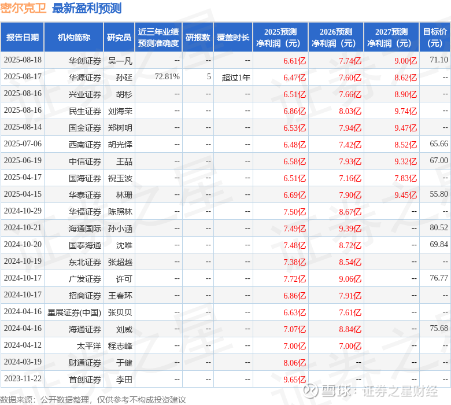Select the 研报数 column header
The height and width of the screenshot is (405, 451).
198,38
